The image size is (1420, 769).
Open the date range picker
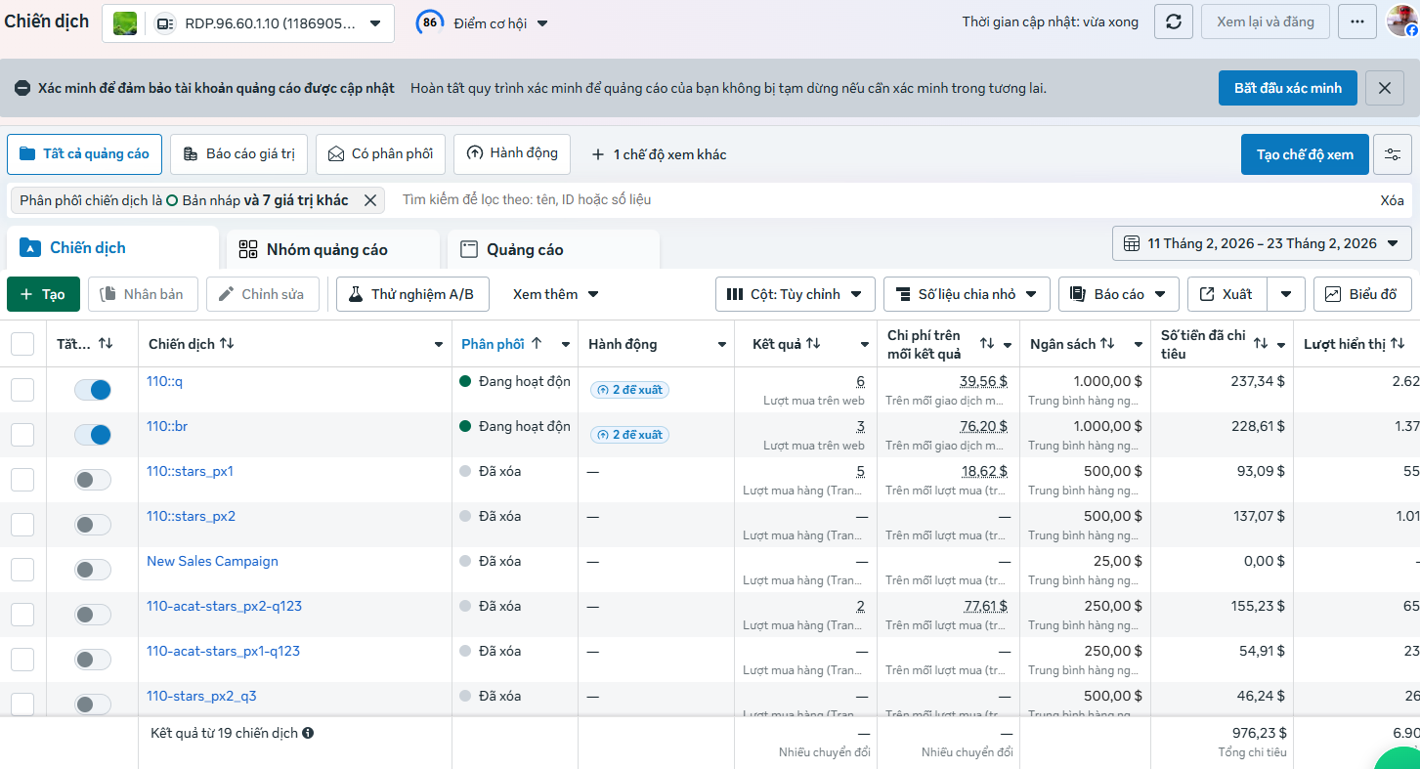1262,243
